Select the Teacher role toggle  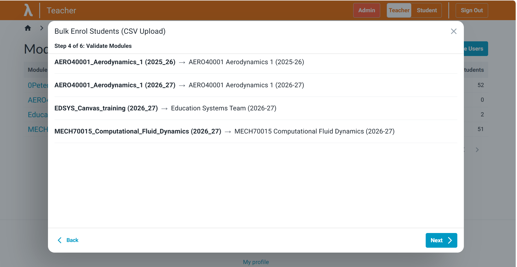click(399, 10)
